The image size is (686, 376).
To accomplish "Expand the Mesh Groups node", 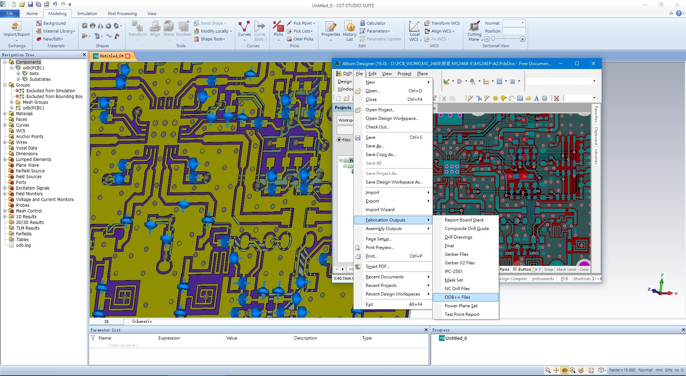I will (x=12, y=102).
